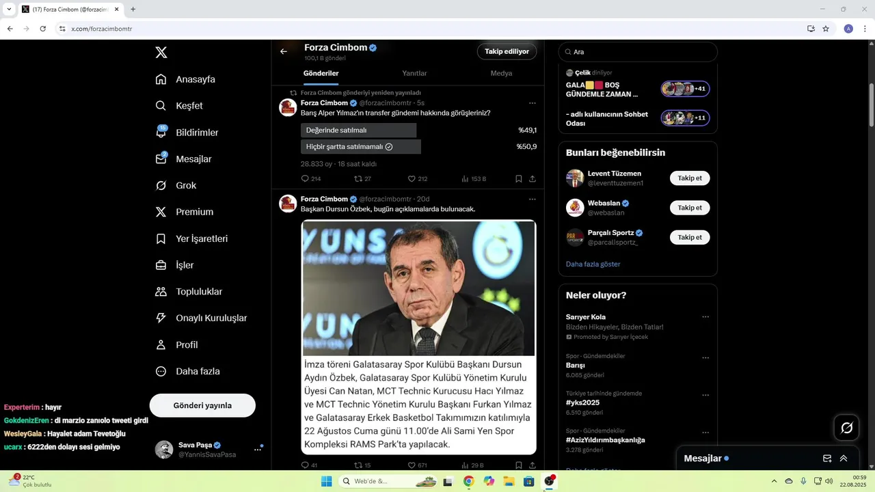
Task: Click the address bar URL
Action: point(102,29)
